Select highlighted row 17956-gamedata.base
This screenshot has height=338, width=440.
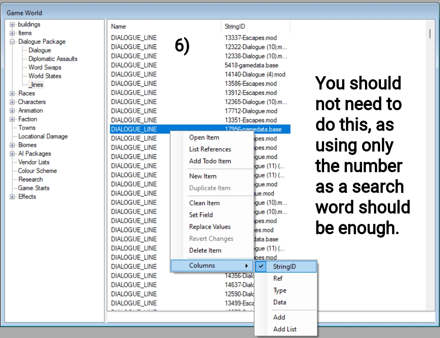(x=200, y=129)
